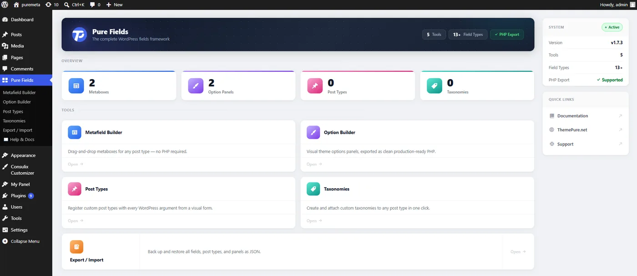Click the Pages icon in sidebar
The height and width of the screenshot is (276, 637).
coord(5,58)
